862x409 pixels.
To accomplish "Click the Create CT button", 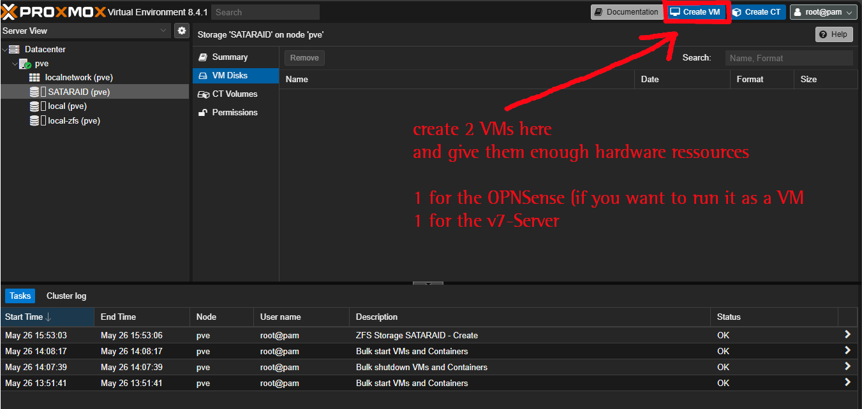I will point(757,12).
